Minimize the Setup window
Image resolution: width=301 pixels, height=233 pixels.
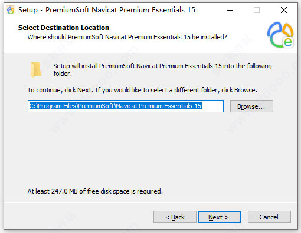230,10
